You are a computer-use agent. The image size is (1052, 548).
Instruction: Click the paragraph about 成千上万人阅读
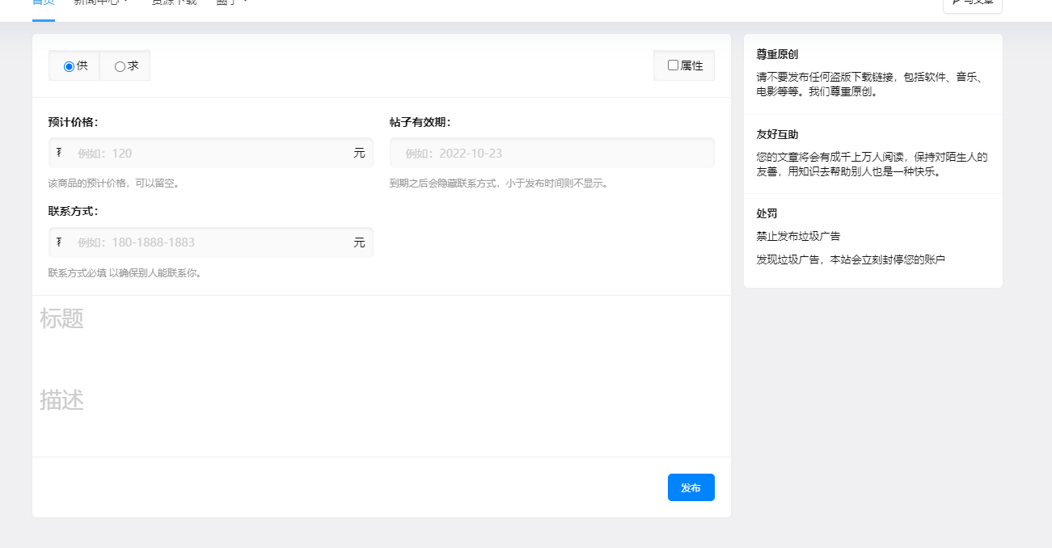click(872, 164)
